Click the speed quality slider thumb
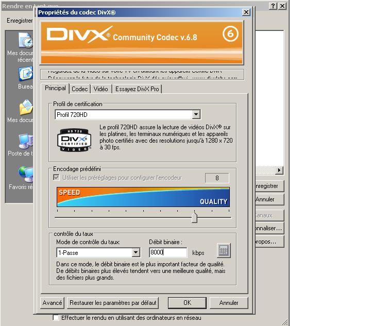 194,217
